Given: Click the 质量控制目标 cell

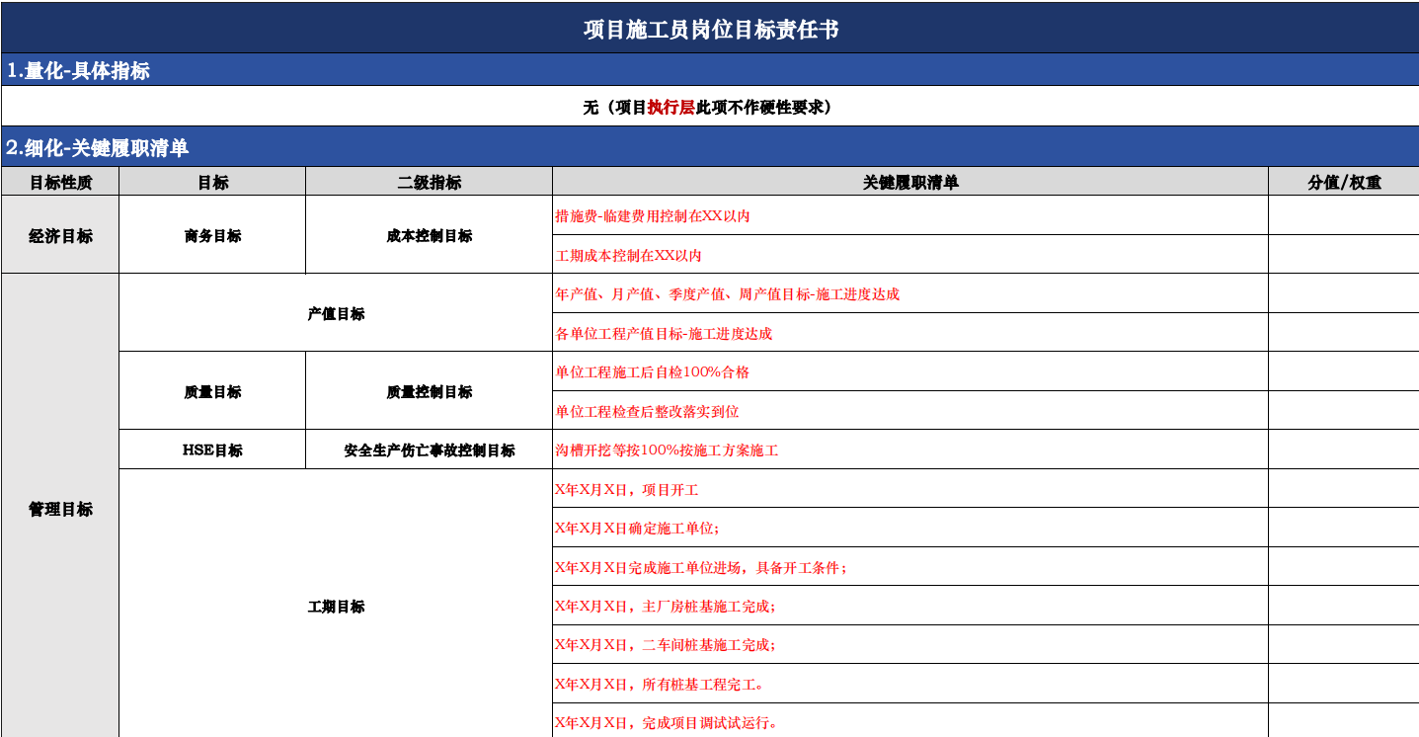Looking at the screenshot, I should click(429, 391).
